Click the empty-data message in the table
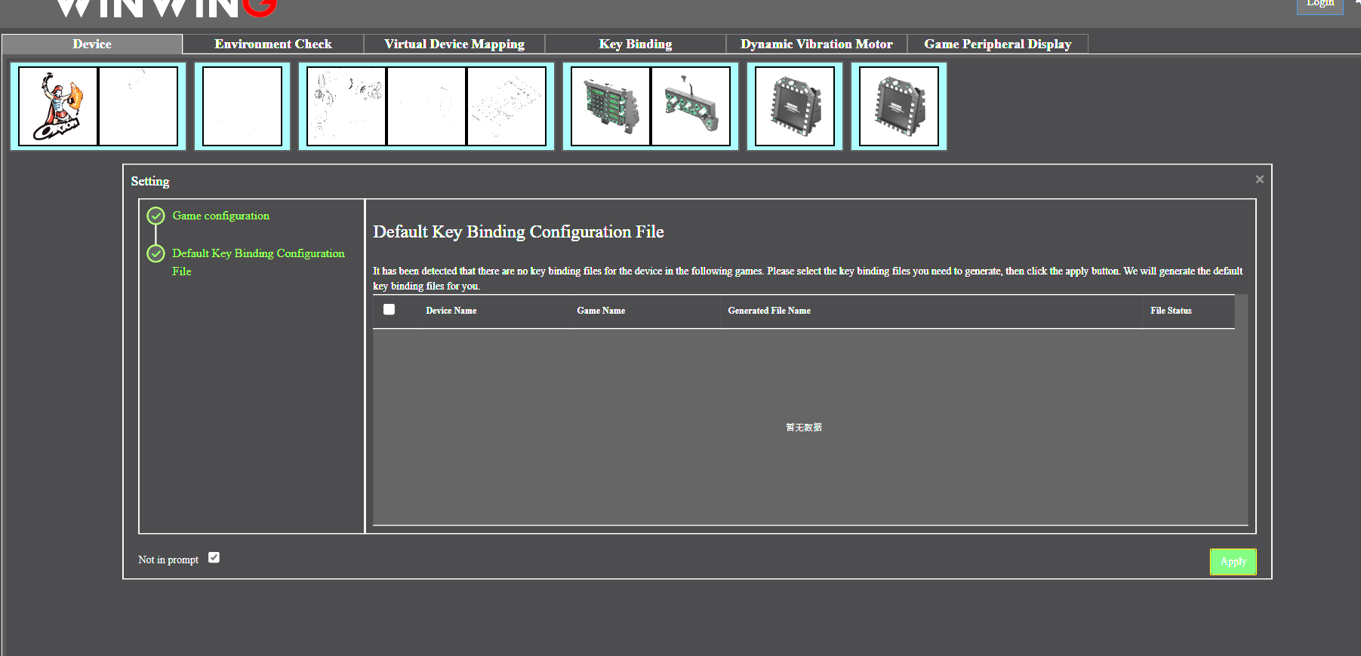Viewport: 1361px width, 656px height. tap(804, 428)
